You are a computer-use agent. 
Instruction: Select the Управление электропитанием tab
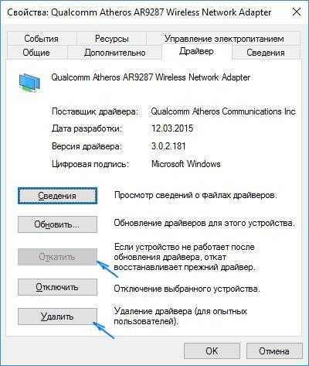(224, 39)
